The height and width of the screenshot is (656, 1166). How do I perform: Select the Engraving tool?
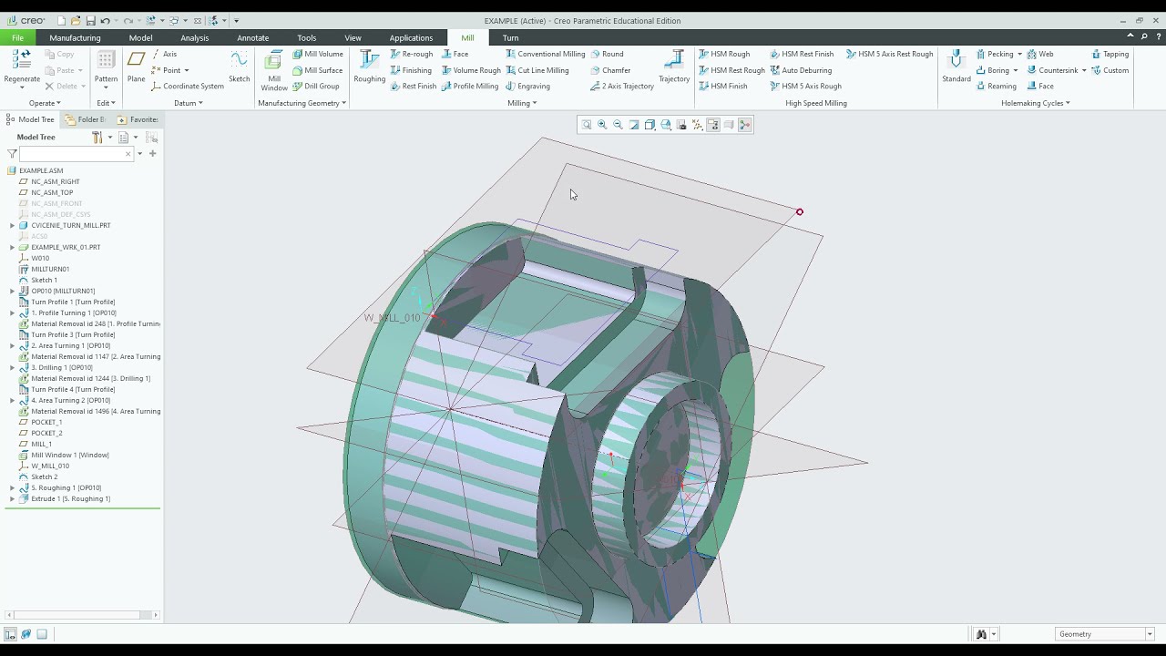[527, 87]
